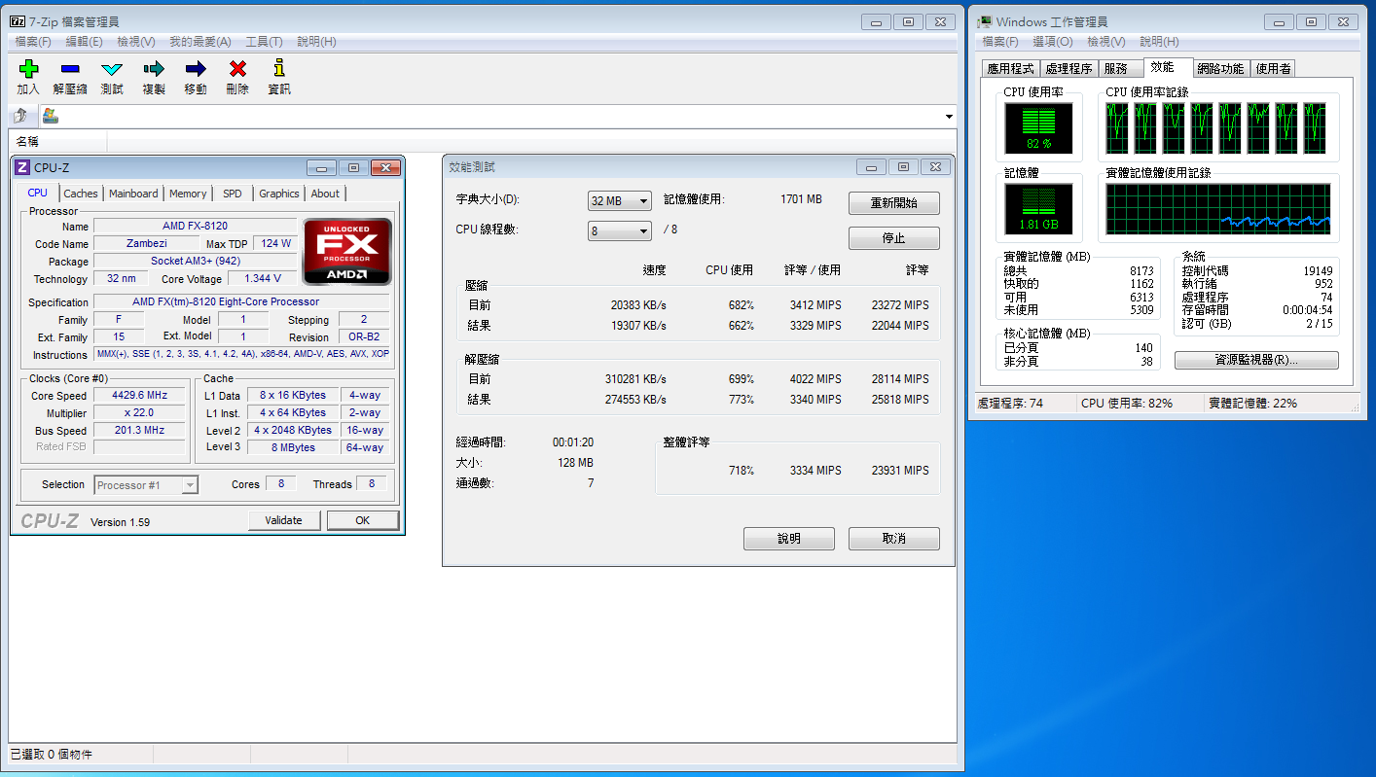
Task: Open the 說明(H) menu in 7-Zip
Action: pyautogui.click(x=316, y=42)
